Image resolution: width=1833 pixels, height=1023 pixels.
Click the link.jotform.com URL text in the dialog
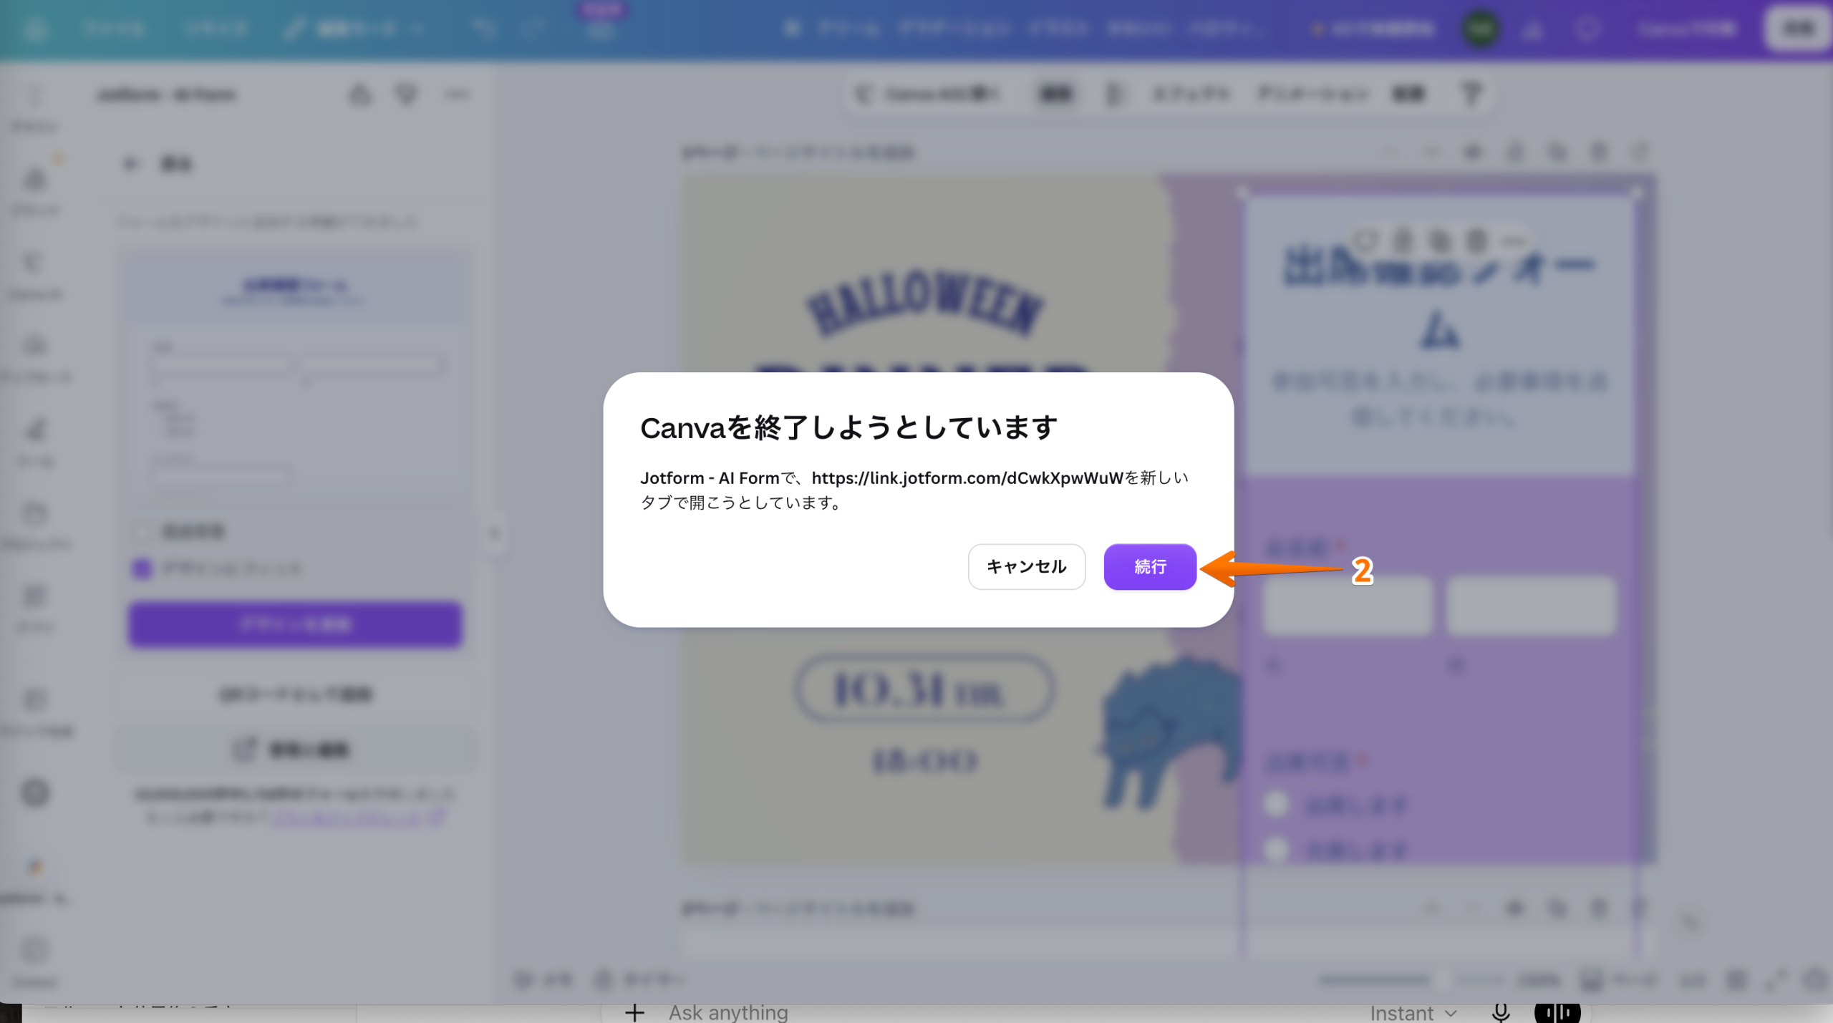tap(967, 477)
